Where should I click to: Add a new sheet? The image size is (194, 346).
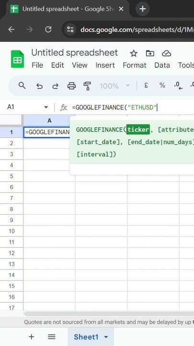point(32,337)
